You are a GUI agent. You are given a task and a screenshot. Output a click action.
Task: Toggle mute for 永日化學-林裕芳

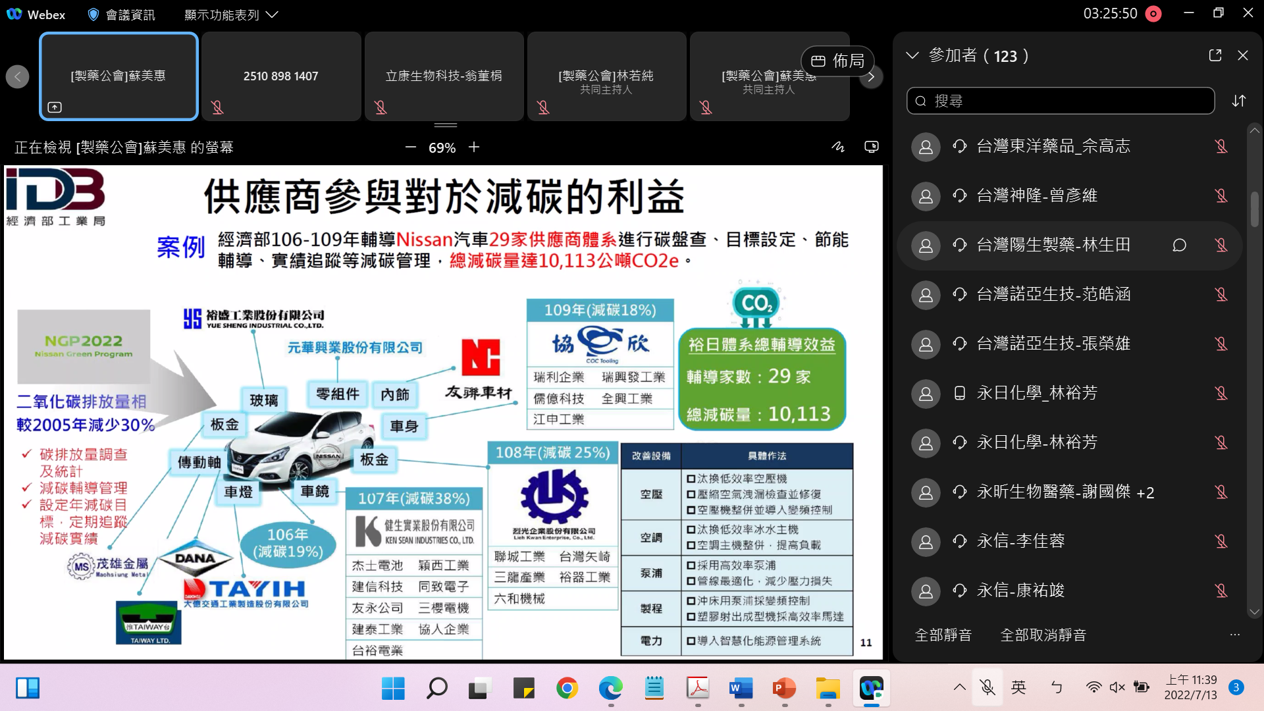coord(1221,442)
